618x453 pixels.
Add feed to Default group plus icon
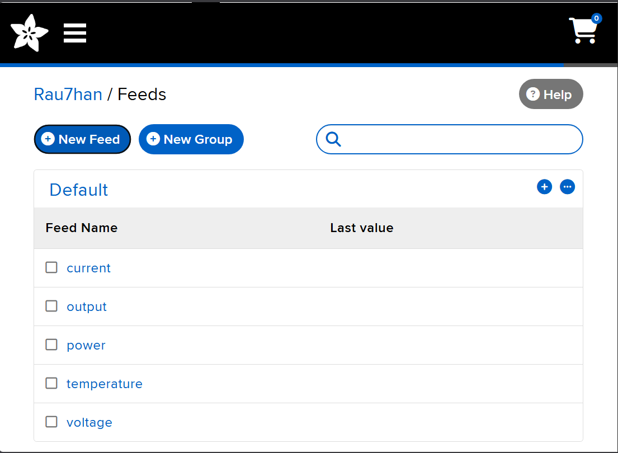[544, 187]
